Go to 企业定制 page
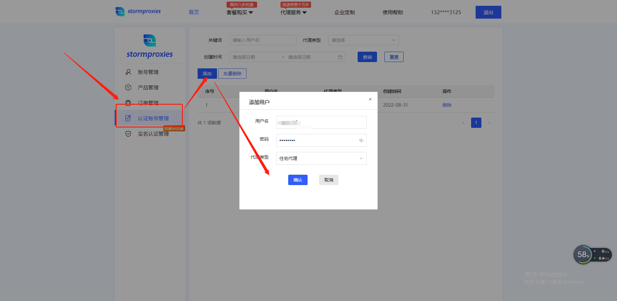This screenshot has height=301, width=617. pyautogui.click(x=344, y=12)
